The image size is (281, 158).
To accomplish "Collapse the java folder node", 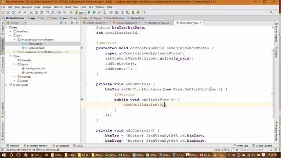I will click(x=11, y=36).
